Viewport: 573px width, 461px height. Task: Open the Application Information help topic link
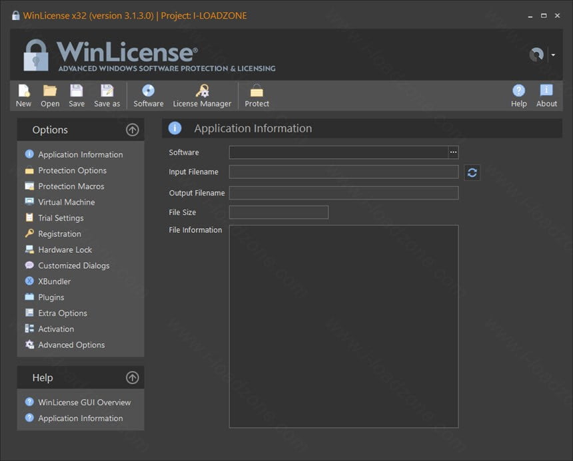pos(81,418)
